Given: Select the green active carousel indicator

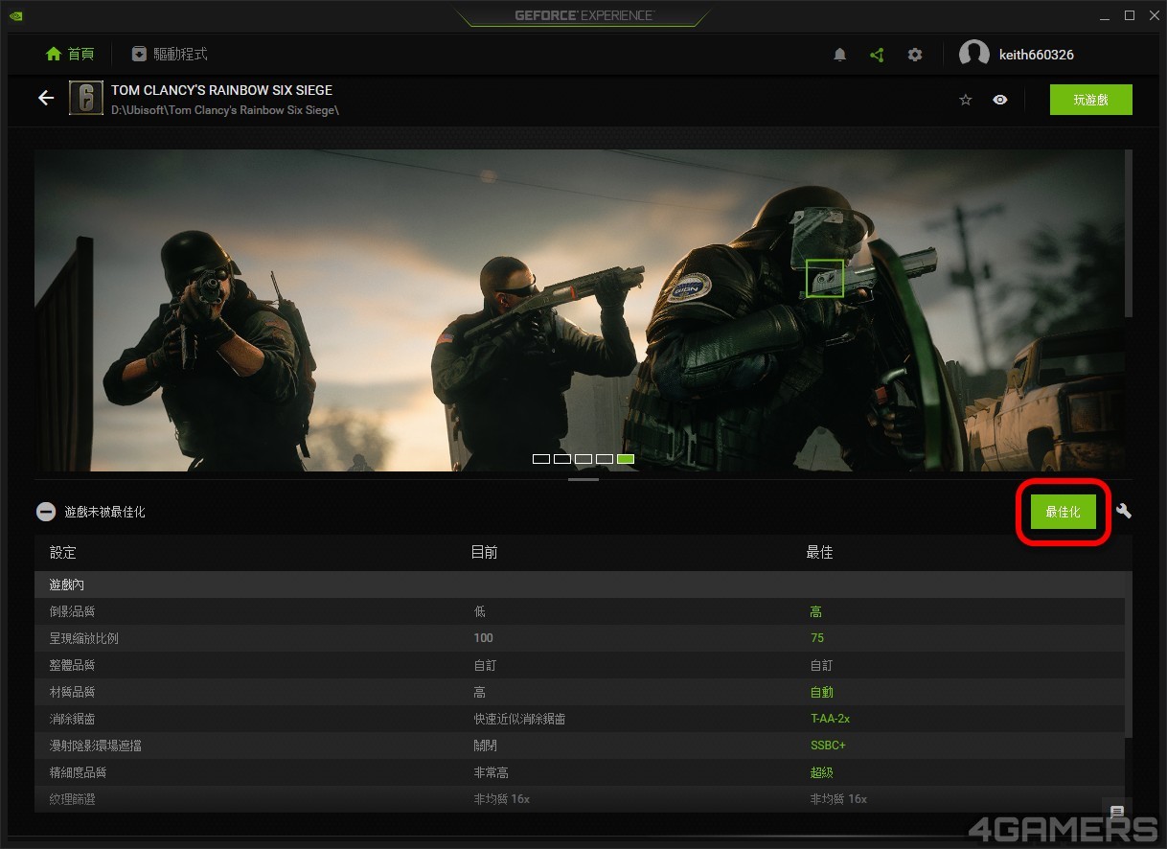Looking at the screenshot, I should click(626, 459).
